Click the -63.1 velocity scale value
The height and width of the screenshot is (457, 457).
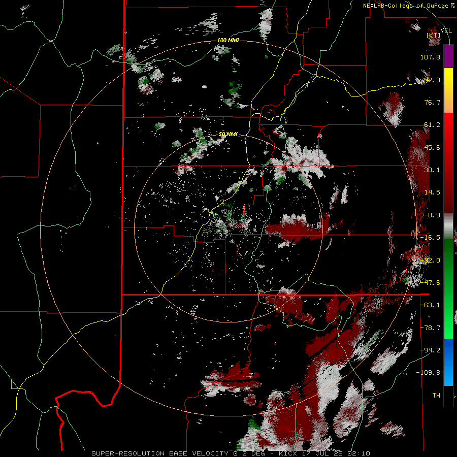(430, 305)
